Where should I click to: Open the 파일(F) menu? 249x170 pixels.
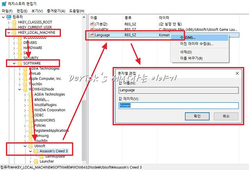coord(7,11)
